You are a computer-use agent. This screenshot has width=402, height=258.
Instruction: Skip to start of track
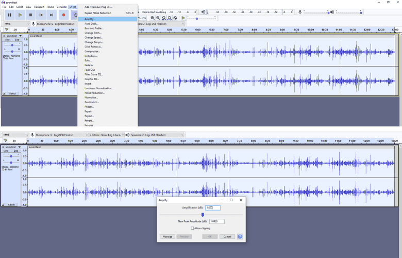pos(41,15)
